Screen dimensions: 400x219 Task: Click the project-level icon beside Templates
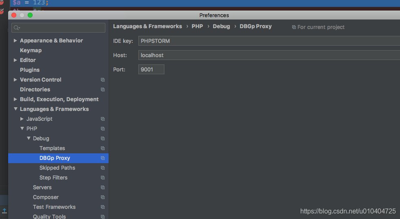point(103,148)
